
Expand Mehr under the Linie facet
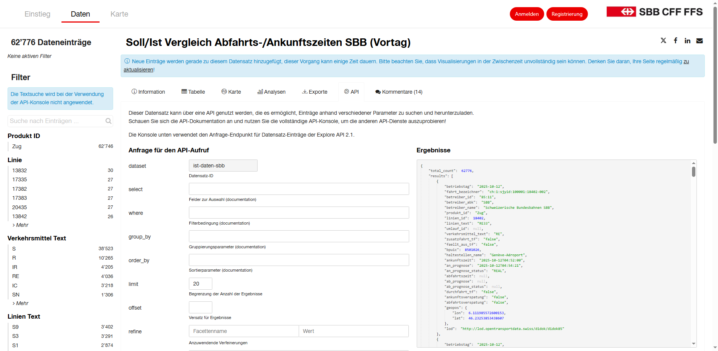(x=21, y=225)
